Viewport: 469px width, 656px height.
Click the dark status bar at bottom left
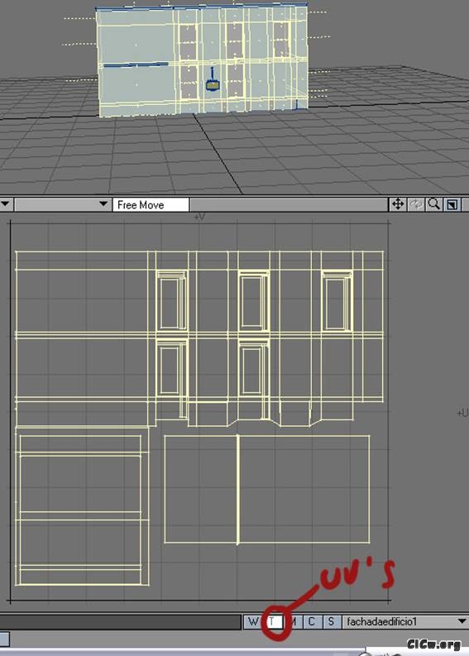click(121, 622)
